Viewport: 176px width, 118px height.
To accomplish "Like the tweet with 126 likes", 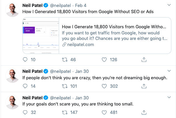I will 104,60.
